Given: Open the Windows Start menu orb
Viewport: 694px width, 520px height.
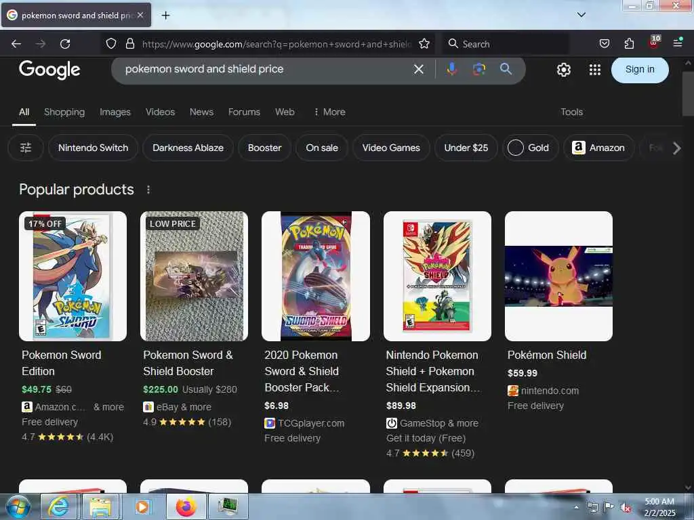Looking at the screenshot, I should (x=18, y=506).
